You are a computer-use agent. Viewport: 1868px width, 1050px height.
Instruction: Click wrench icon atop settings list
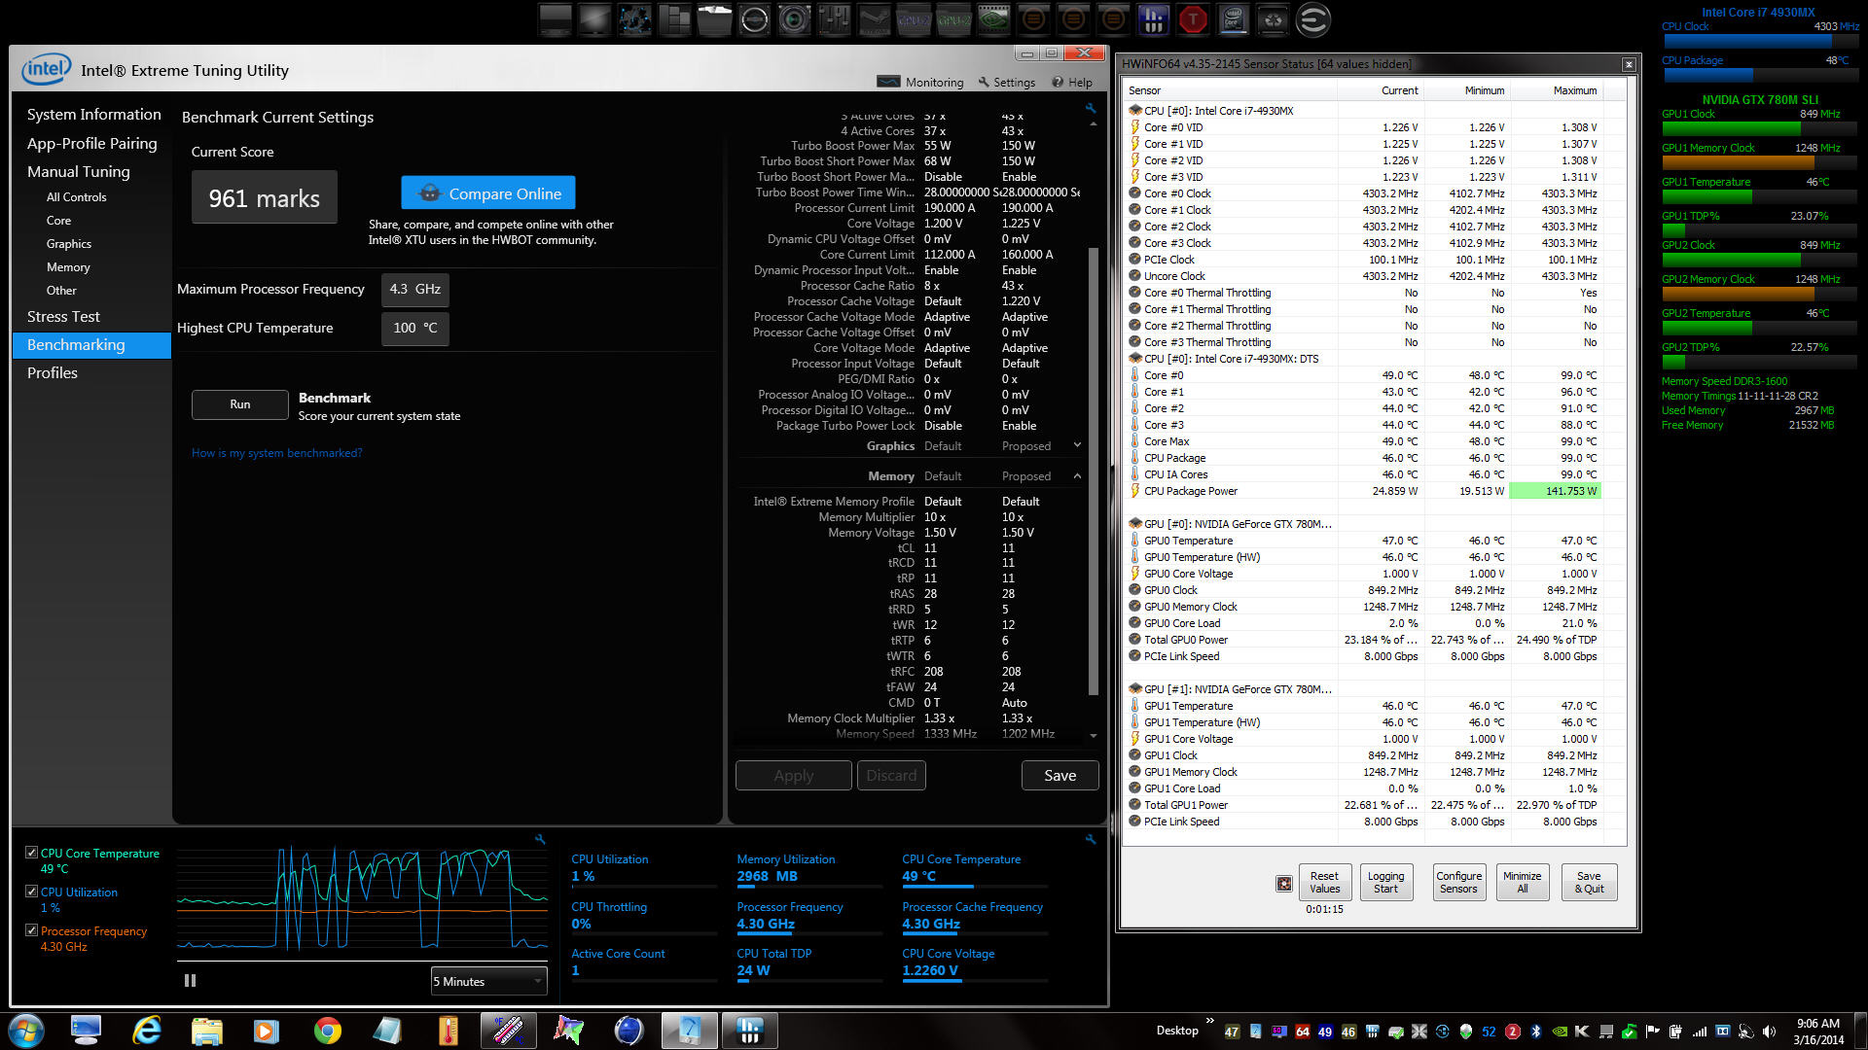[1090, 109]
